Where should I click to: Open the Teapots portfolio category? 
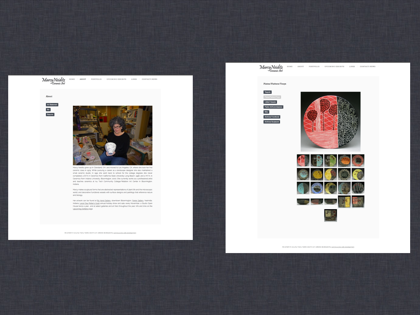coord(267,92)
